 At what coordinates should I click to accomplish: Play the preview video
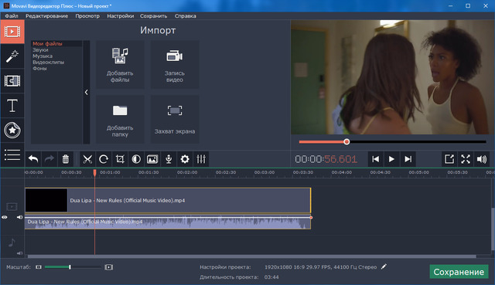(391, 159)
